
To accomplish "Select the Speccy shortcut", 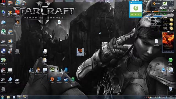I will (10, 51).
